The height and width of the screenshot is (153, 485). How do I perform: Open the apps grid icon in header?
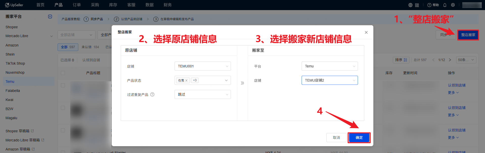pos(417,5)
